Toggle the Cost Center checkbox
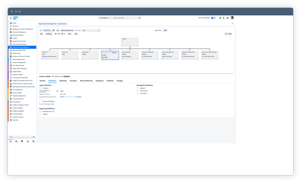301x183 pixels. [x=138, y=94]
